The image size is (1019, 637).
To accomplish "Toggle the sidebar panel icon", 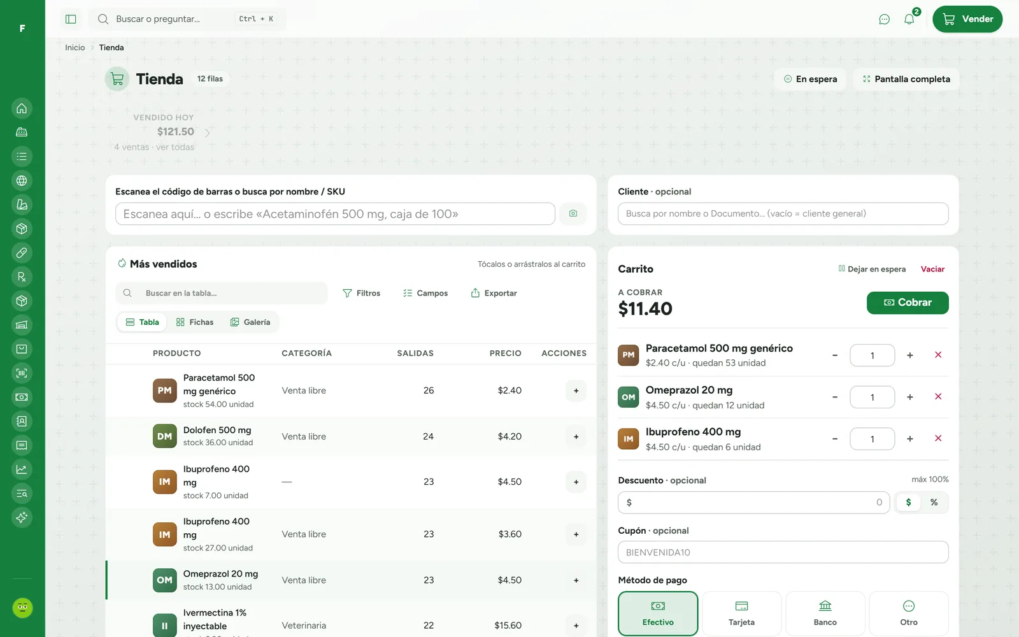I will [x=71, y=19].
